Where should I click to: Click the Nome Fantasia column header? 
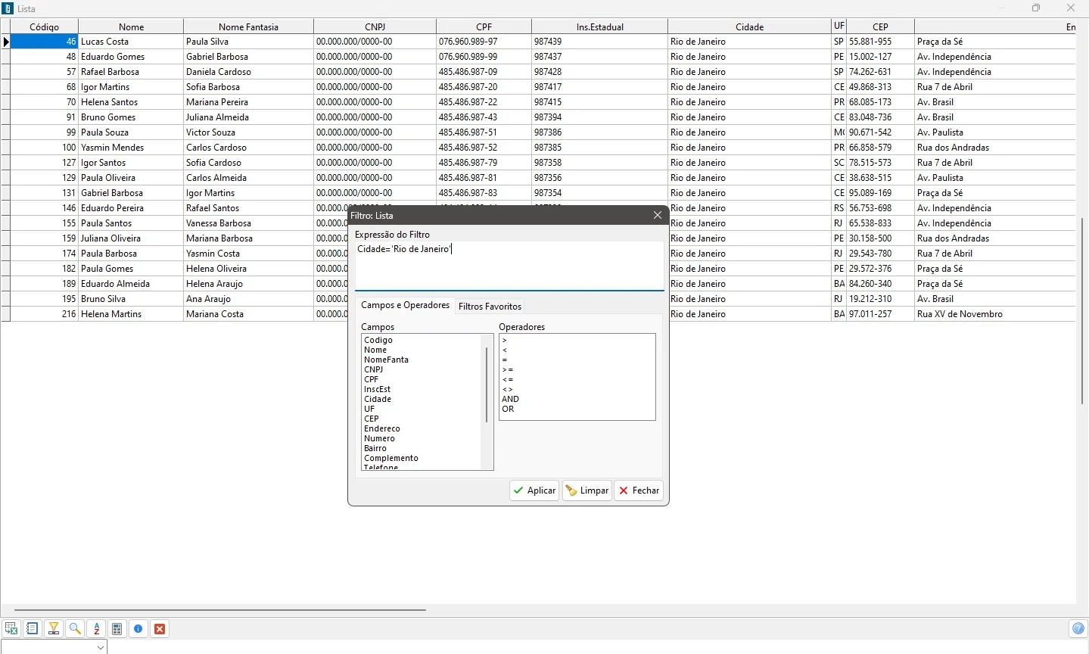(x=249, y=27)
